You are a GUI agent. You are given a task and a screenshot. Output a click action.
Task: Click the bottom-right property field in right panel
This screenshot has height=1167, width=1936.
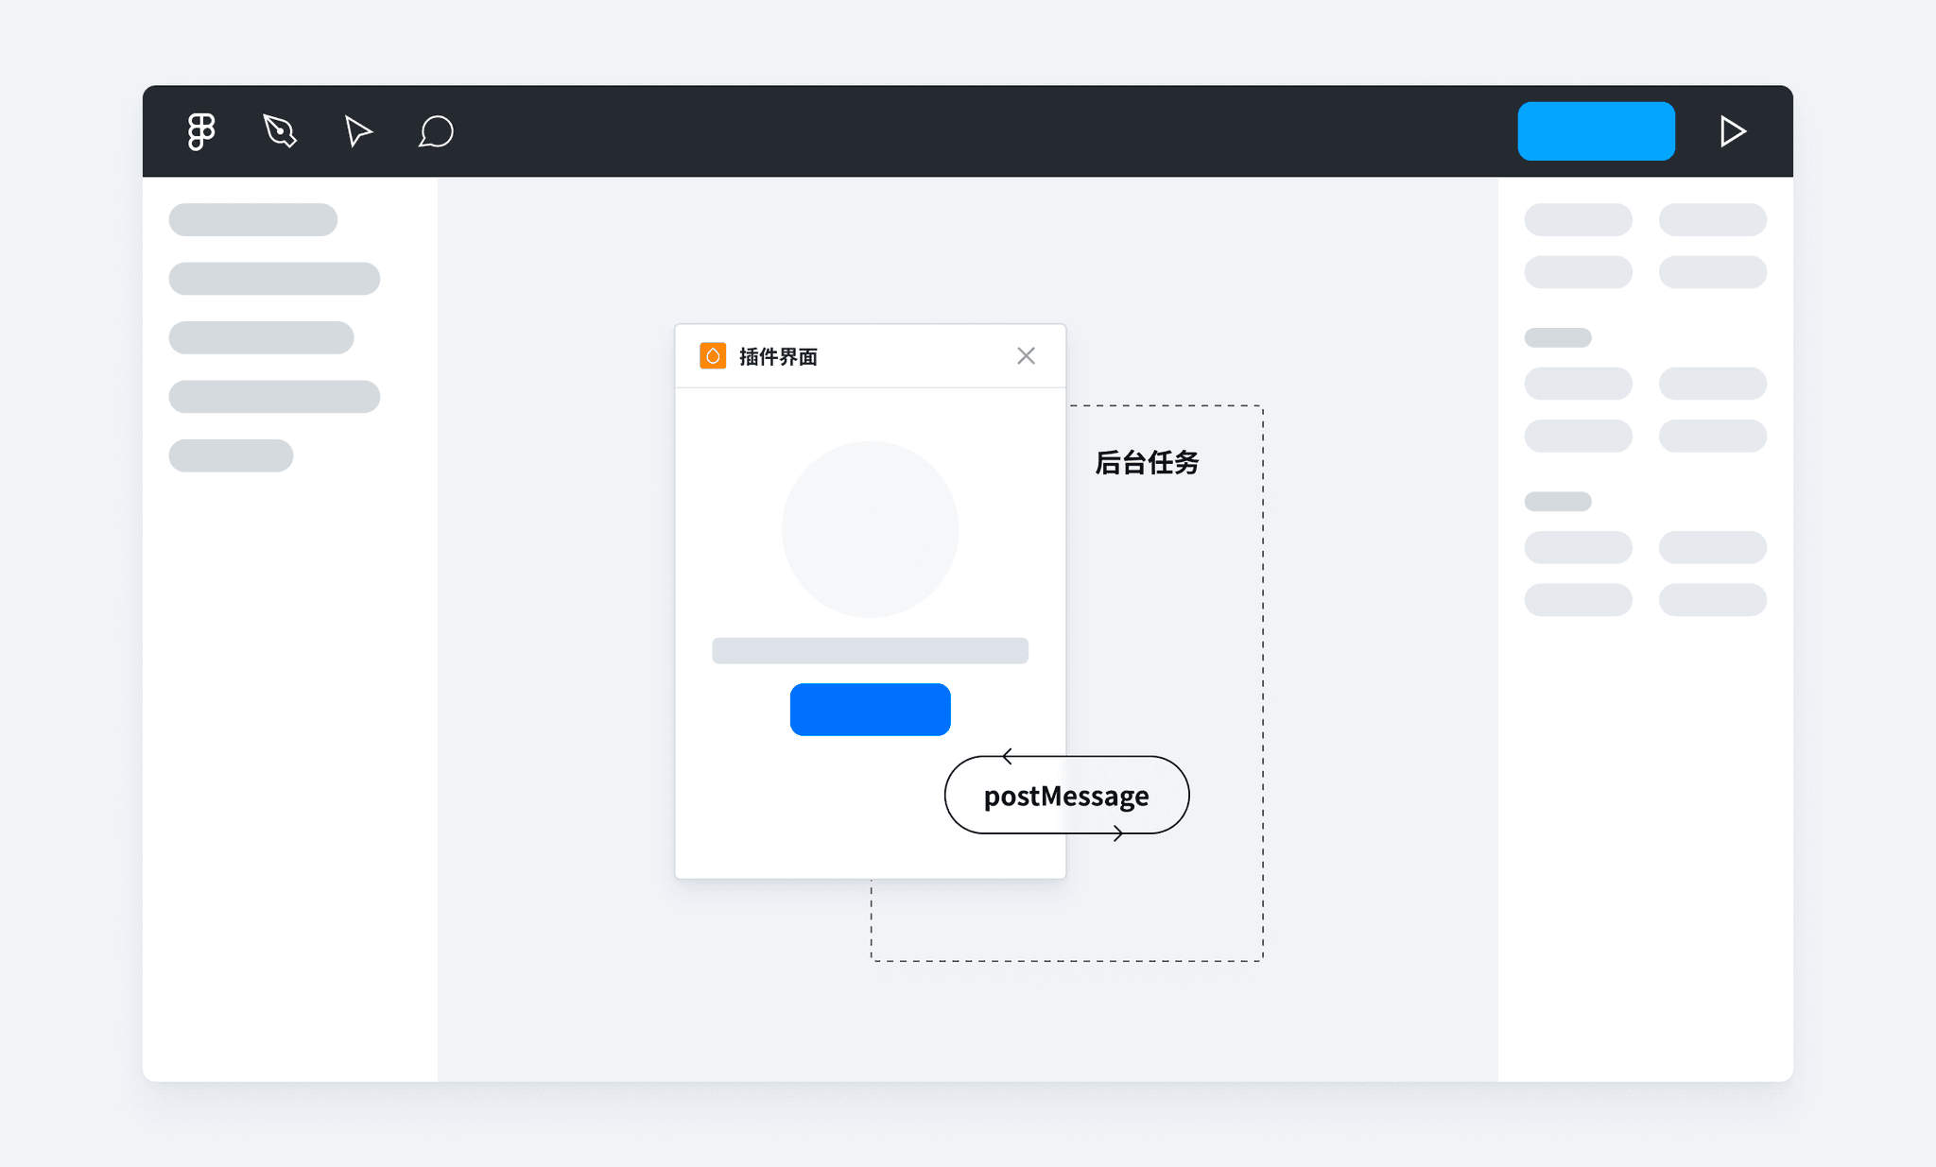click(1712, 600)
